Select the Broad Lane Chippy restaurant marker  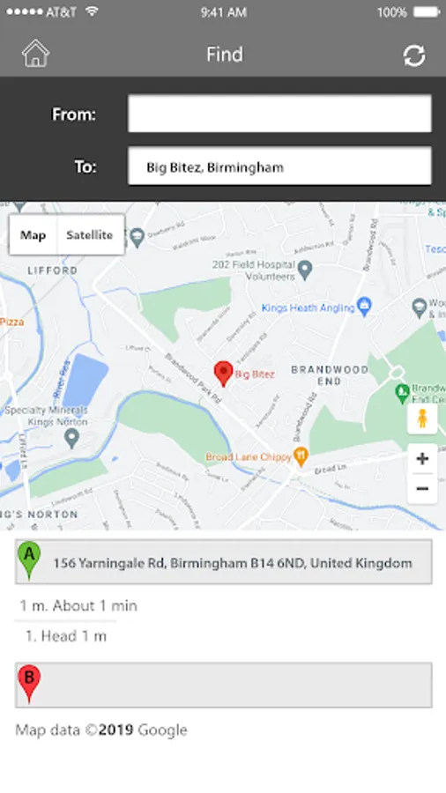pos(301,456)
